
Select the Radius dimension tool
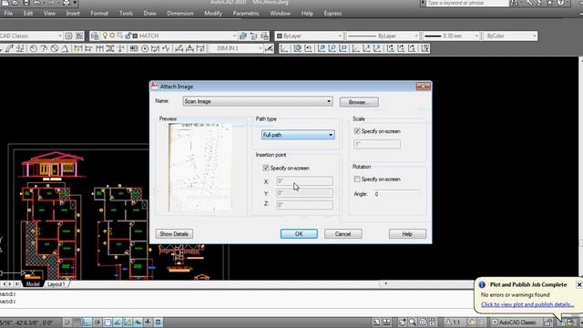33,48
